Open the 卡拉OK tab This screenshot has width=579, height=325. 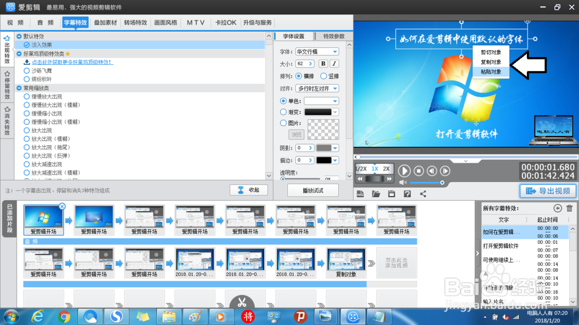coord(226,23)
